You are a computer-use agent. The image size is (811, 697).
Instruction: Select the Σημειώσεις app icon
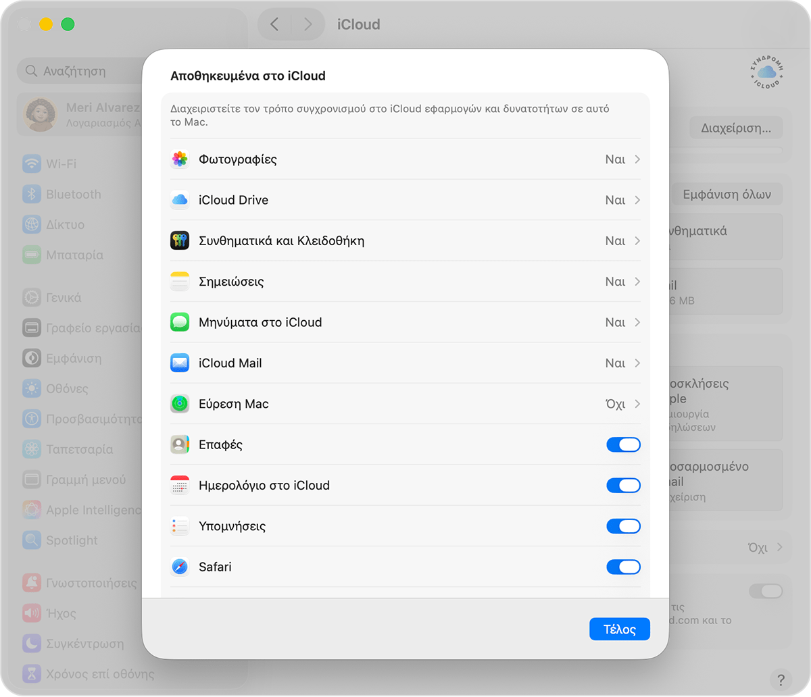pos(179,281)
